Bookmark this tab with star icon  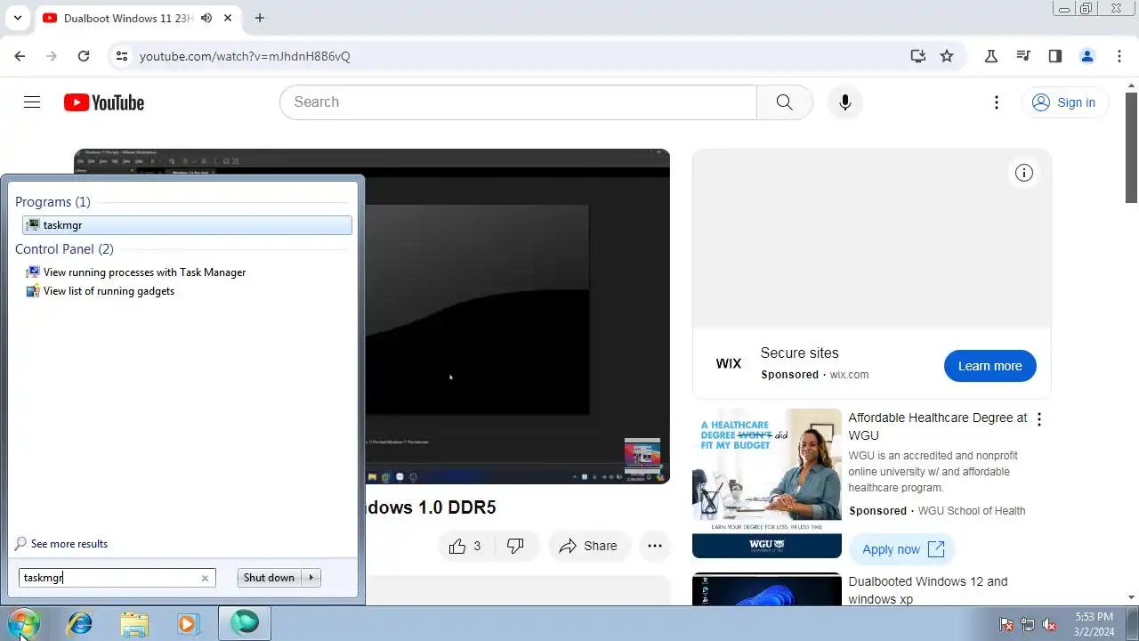pyautogui.click(x=947, y=56)
